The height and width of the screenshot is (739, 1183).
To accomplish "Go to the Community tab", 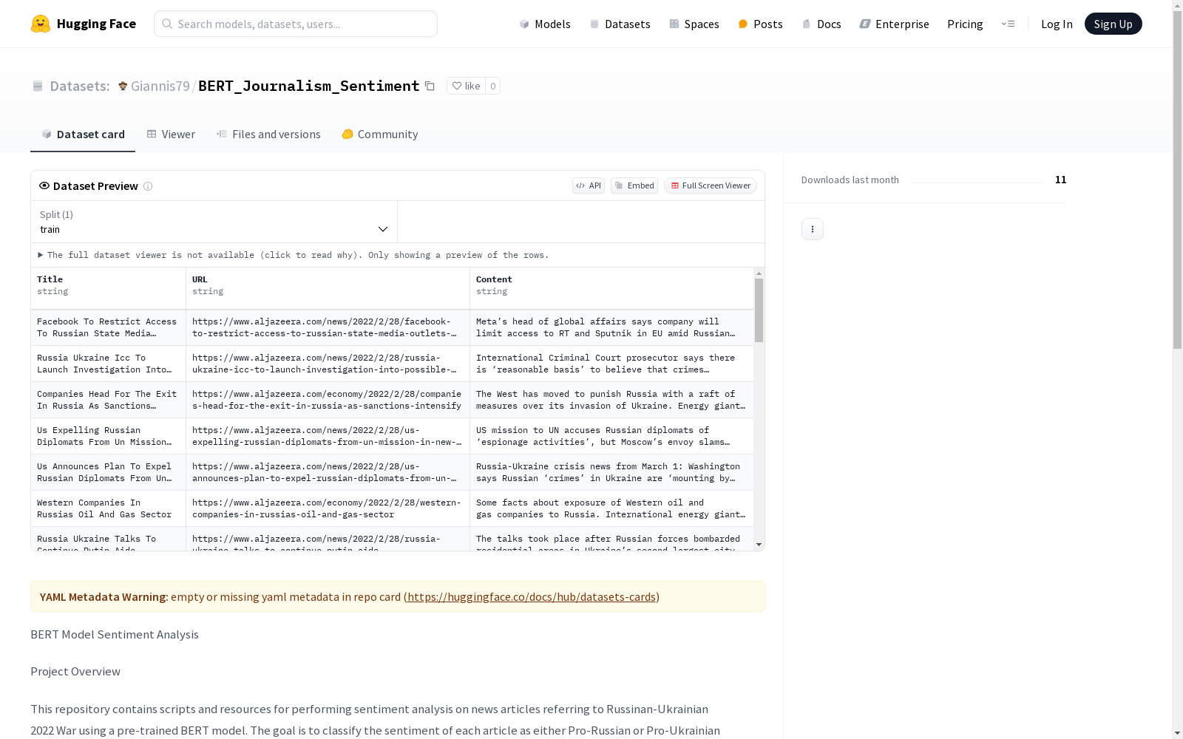I will 380,134.
